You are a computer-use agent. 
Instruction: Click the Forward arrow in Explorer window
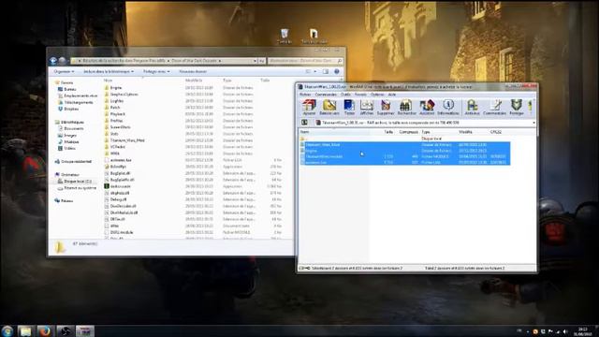62,60
